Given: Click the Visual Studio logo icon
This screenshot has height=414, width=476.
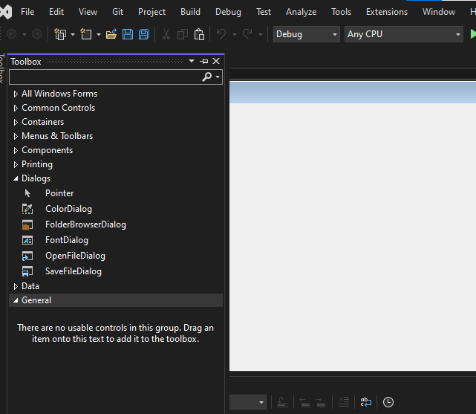Looking at the screenshot, I should [x=6, y=12].
